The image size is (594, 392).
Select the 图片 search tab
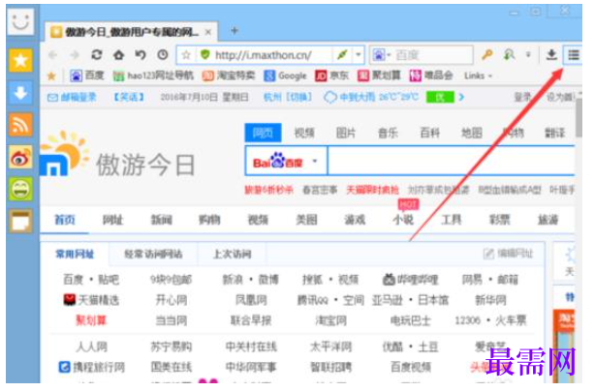click(x=346, y=133)
